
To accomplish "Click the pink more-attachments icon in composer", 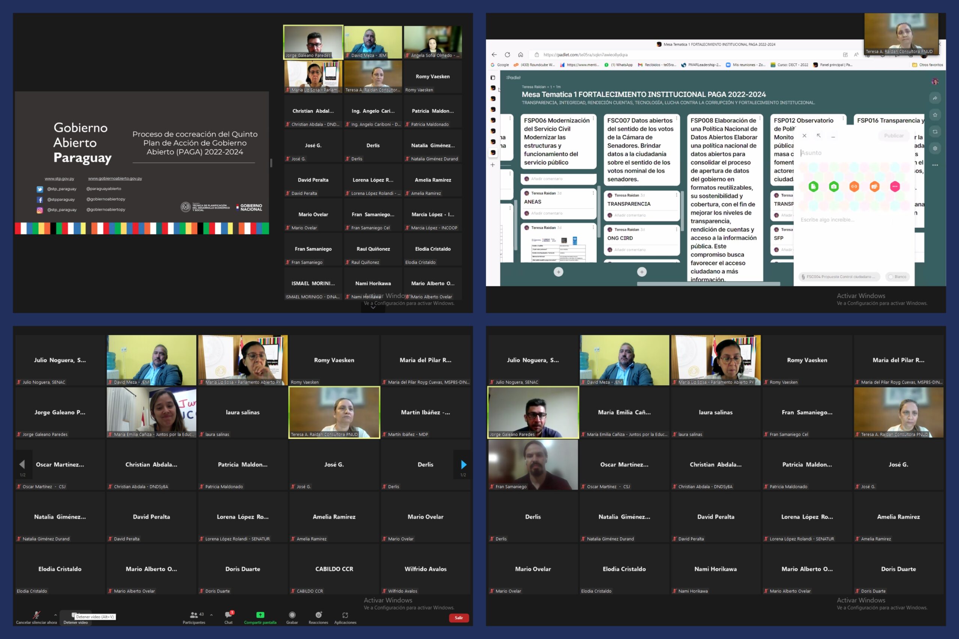I will [895, 187].
